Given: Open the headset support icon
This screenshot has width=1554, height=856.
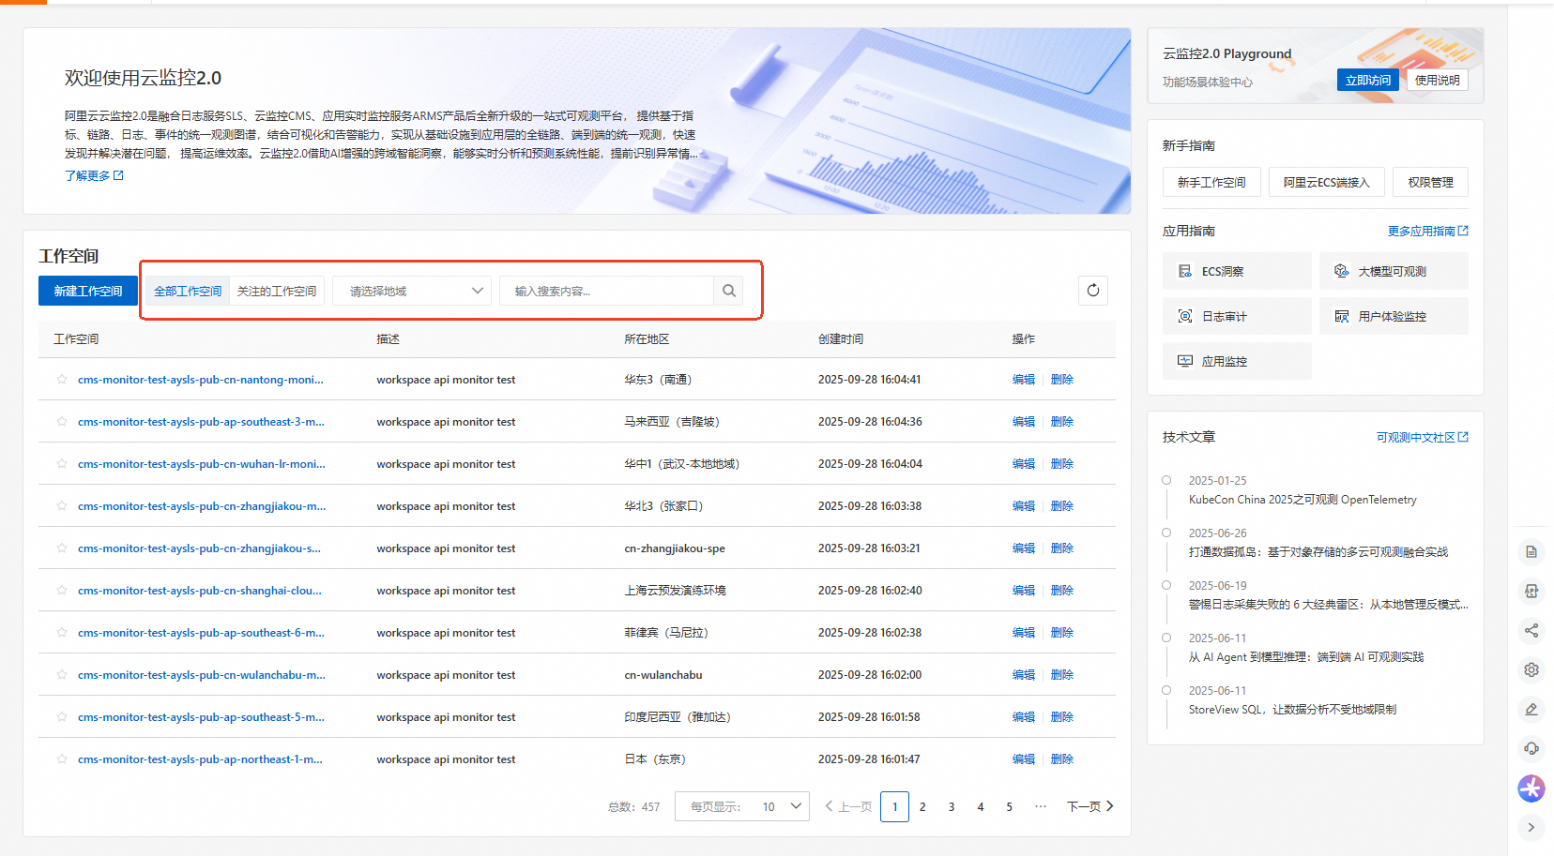Looking at the screenshot, I should point(1531,748).
